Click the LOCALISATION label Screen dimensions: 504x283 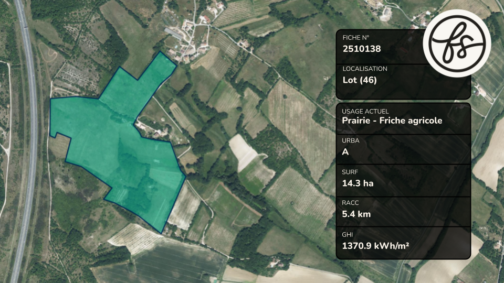coord(365,69)
